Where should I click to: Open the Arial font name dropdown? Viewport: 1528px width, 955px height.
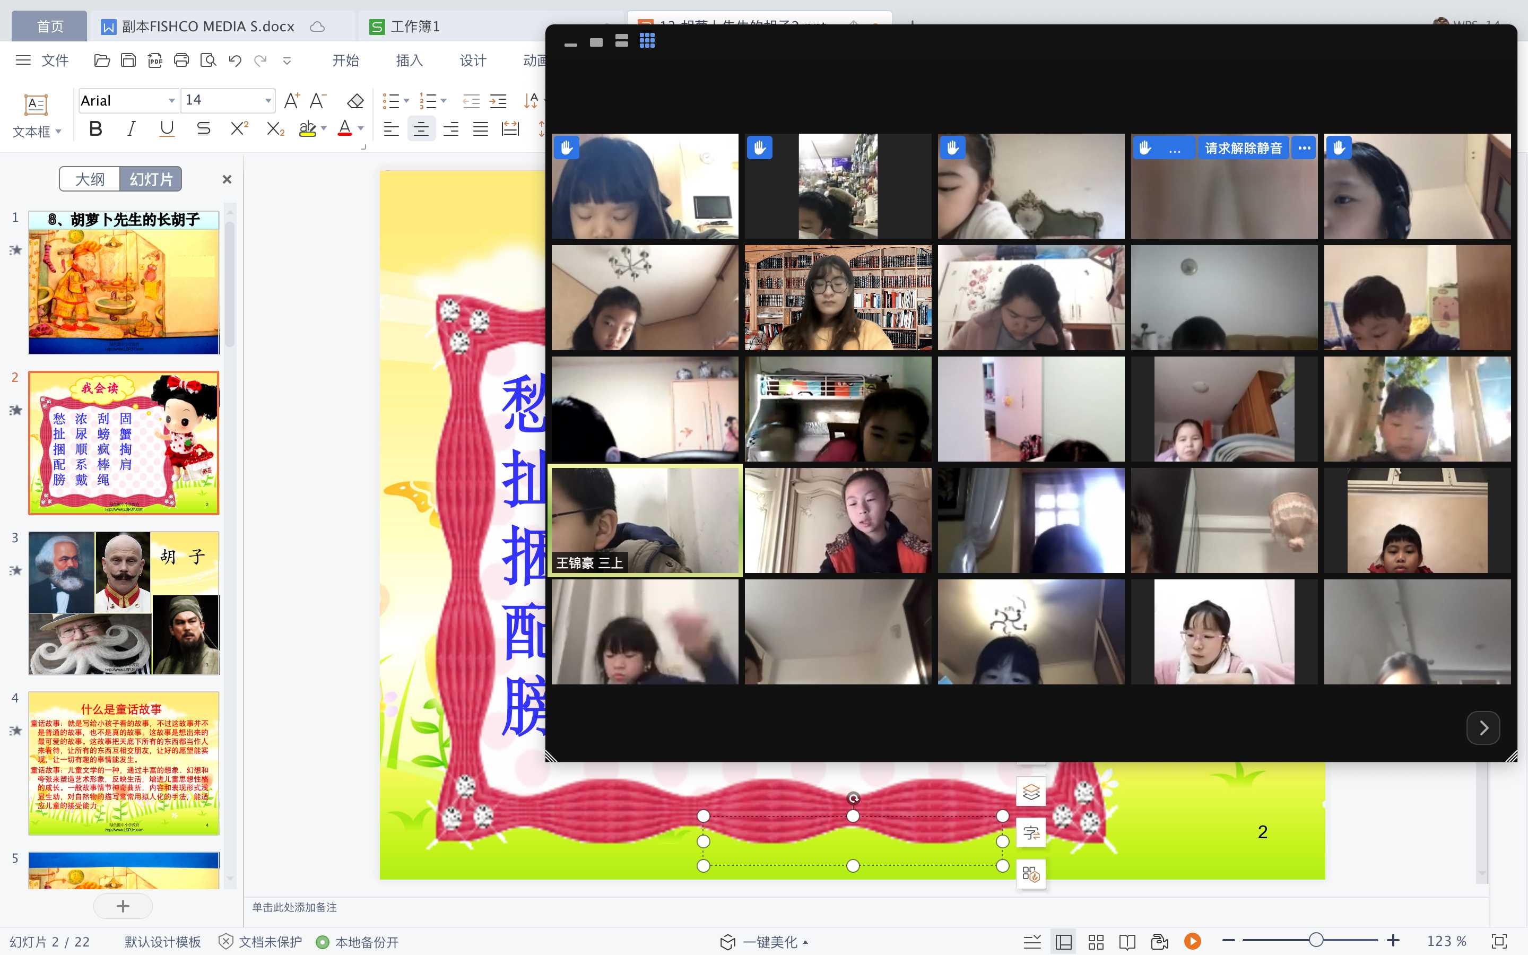pos(171,100)
